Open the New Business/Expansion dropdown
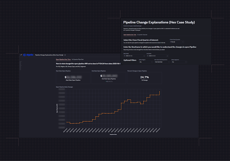Viewport: 230px width, 161px height. (x=162, y=62)
